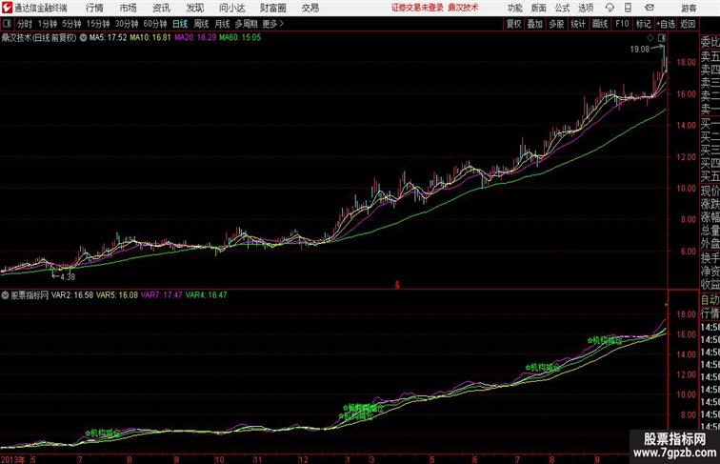Expand the 股票指标网 indicator settings arrow
The height and width of the screenshot is (464, 720).
(x=5, y=295)
